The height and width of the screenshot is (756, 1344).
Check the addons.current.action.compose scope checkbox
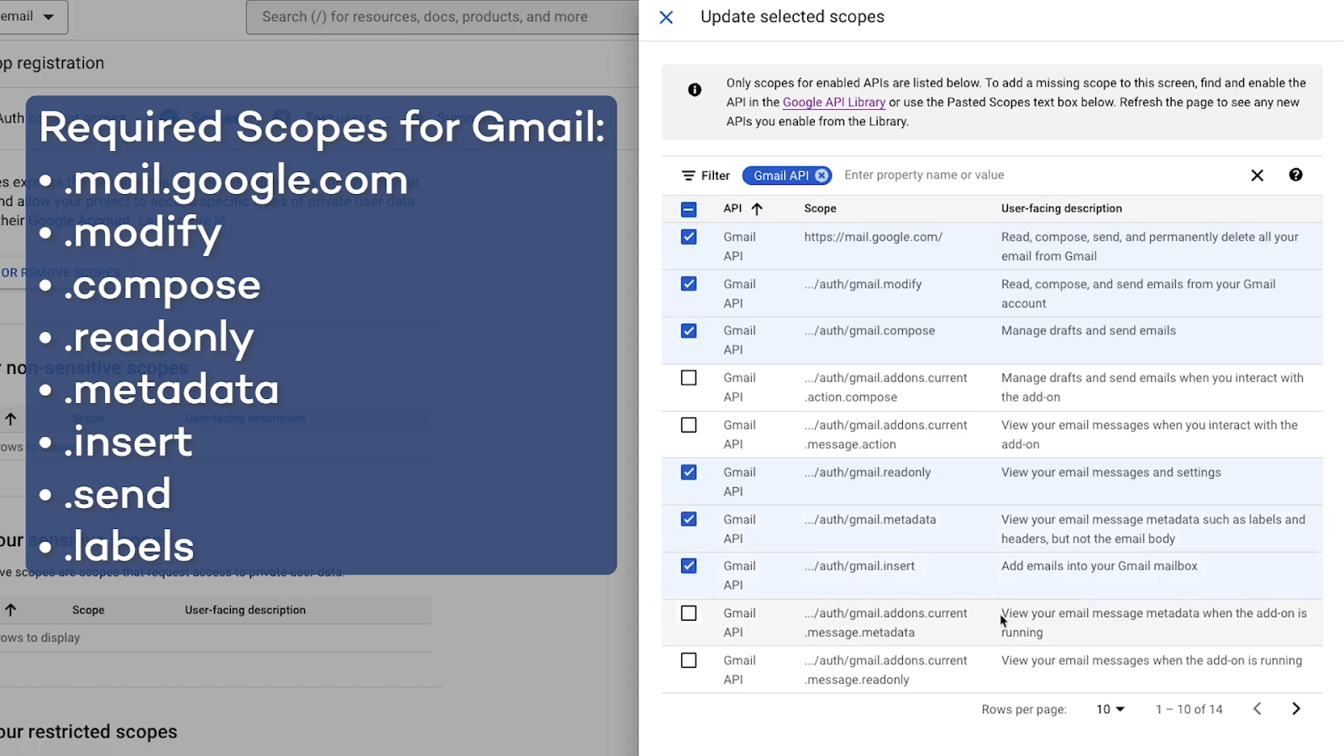coord(689,378)
